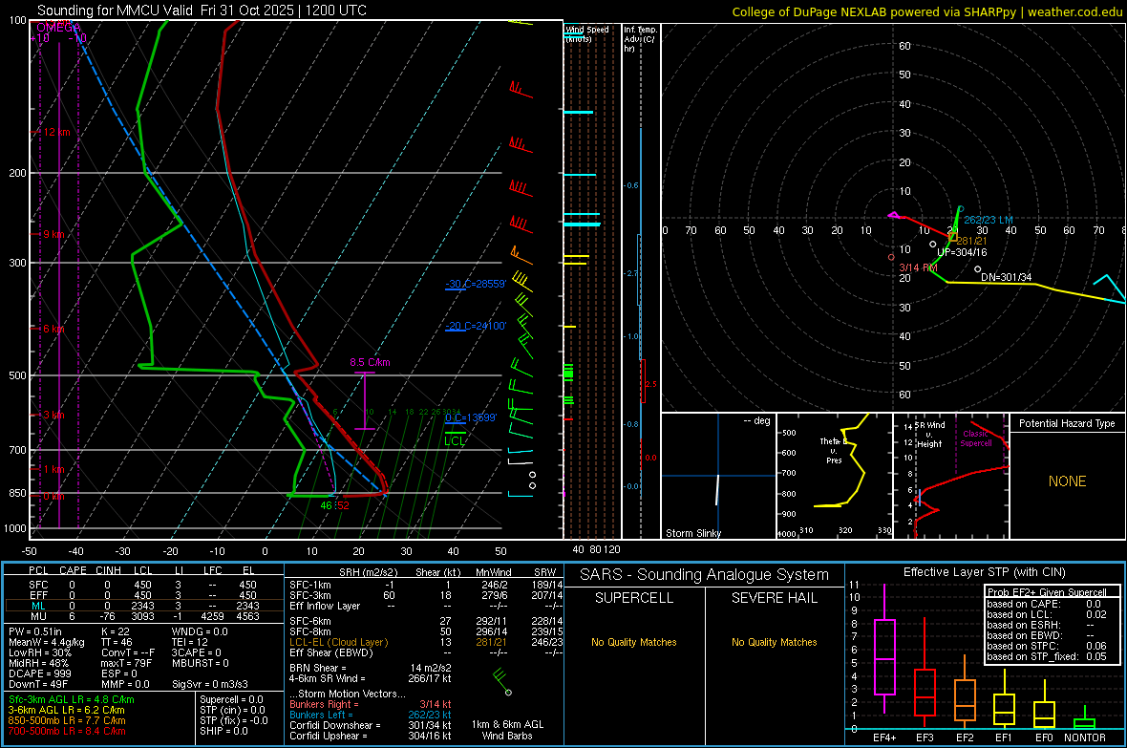Click the 'LCL-EL (Cloud Layer)' row label

pos(338,642)
